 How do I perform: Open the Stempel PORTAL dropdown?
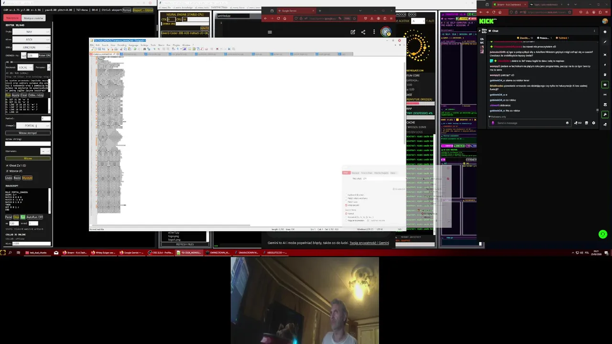pos(33,126)
